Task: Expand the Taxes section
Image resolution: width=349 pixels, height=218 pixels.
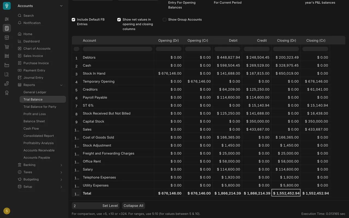Action: tap(40, 172)
